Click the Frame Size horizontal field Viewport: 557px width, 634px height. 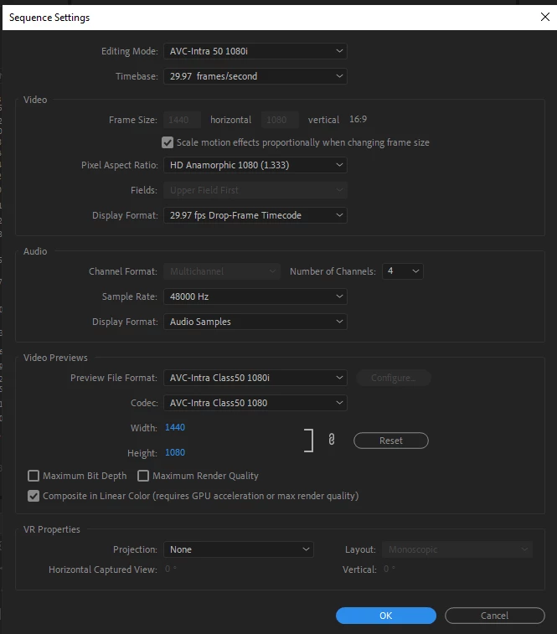(x=183, y=120)
